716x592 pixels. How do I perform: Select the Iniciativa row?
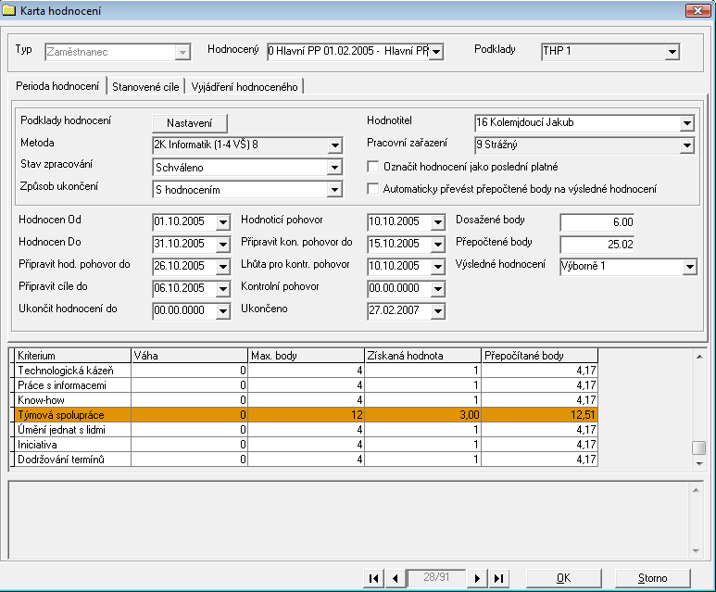(306, 445)
